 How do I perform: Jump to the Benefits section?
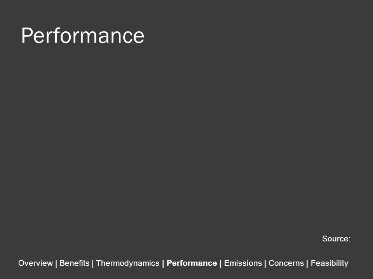[x=74, y=263]
